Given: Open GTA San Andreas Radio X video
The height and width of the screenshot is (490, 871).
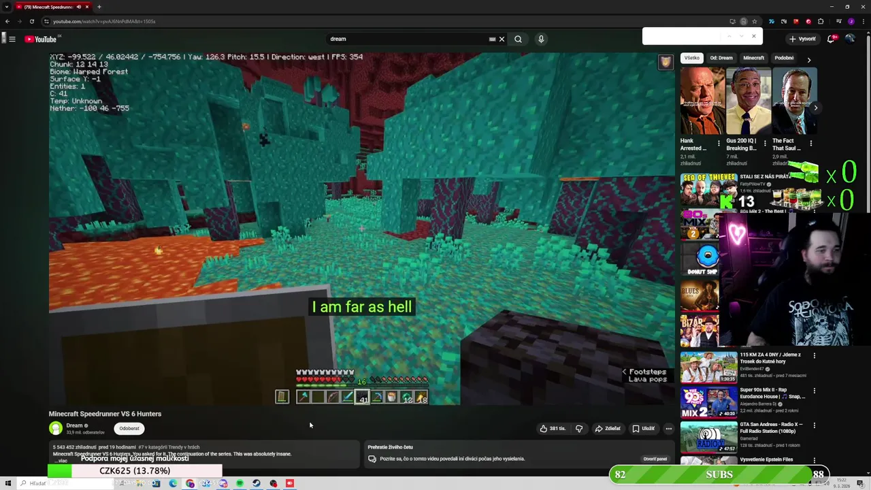Looking at the screenshot, I should tap(708, 438).
